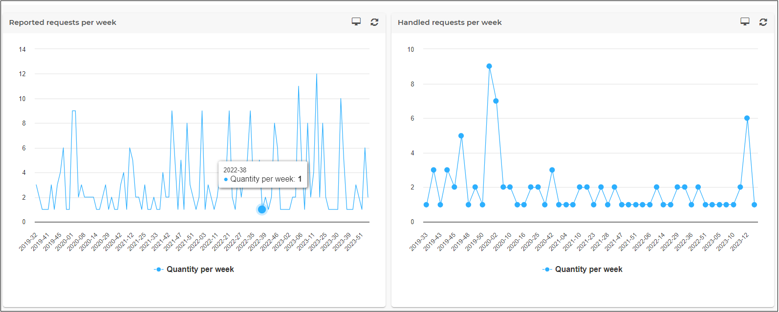The image size is (779, 312).
Task: Click the "2021-04" x-axis label
Action: pos(558,241)
